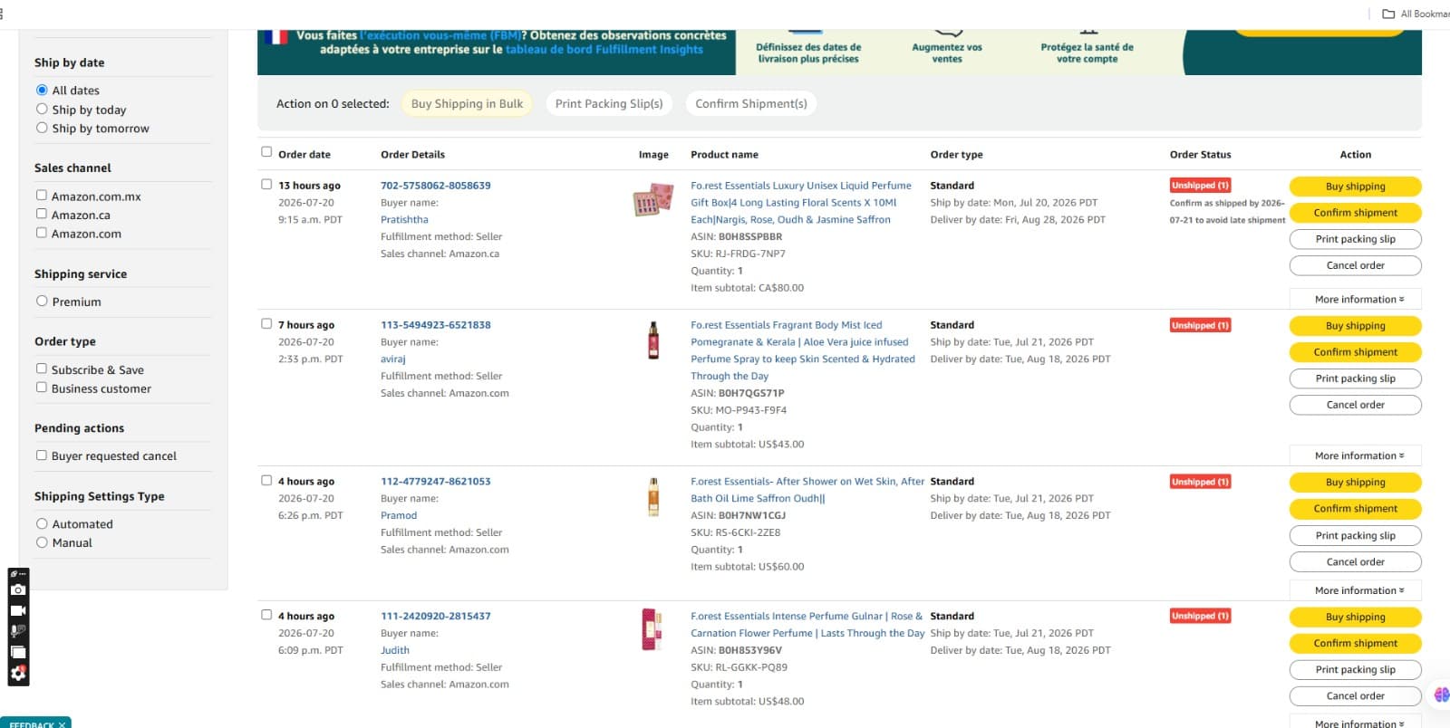Screen dimensions: 1450x728
Task: Check the Amazon.com.mx sales channel
Action: [42, 196]
